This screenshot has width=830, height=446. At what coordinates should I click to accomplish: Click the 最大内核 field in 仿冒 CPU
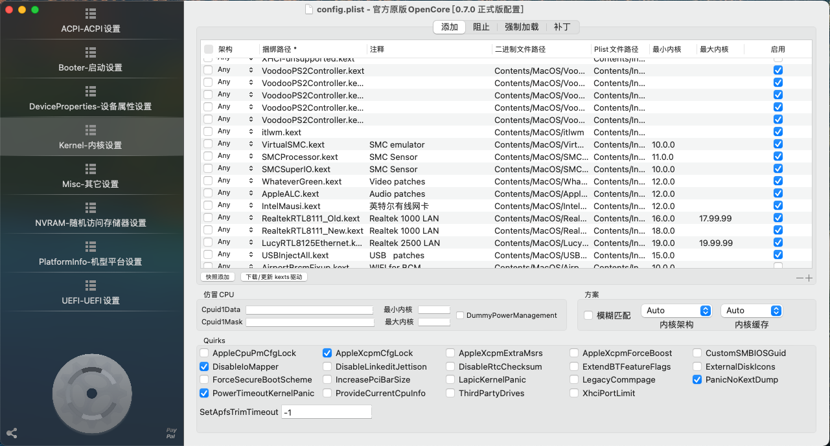point(434,322)
